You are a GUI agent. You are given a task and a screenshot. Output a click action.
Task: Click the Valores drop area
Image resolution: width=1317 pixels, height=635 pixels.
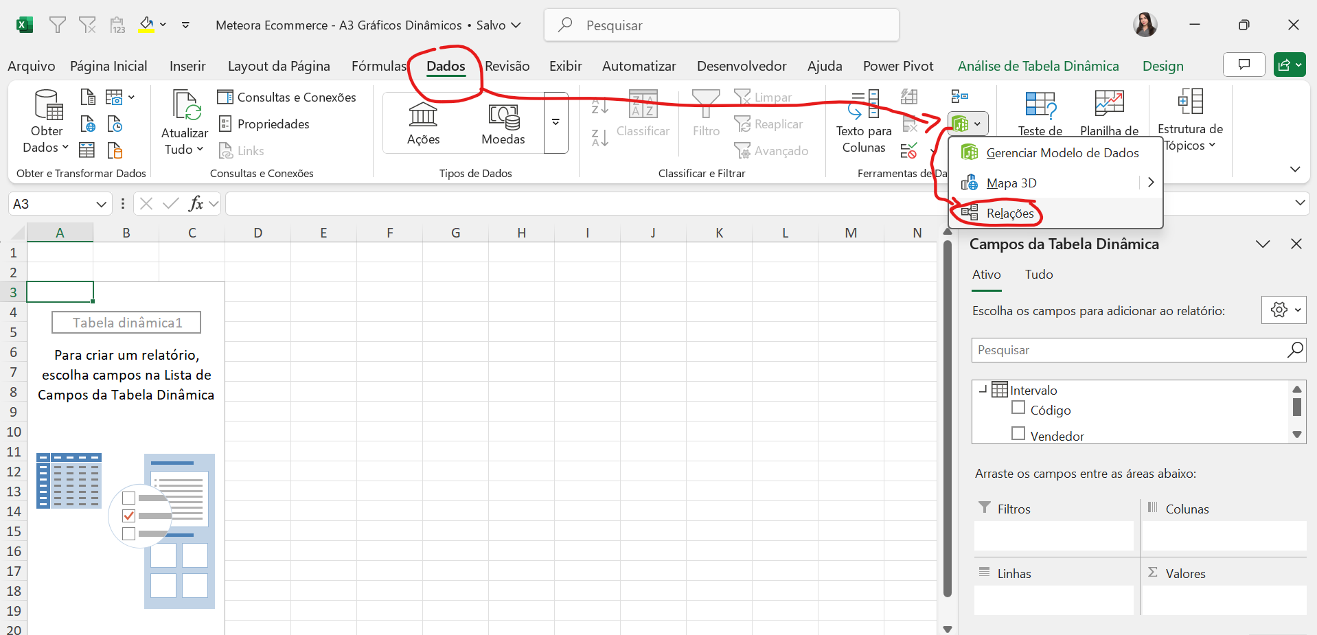1224,600
